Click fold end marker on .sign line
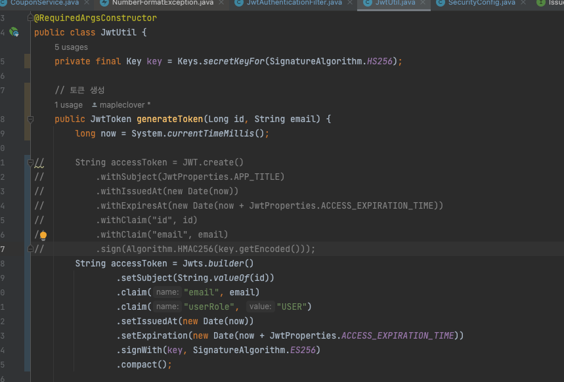564x382 pixels. [31, 249]
